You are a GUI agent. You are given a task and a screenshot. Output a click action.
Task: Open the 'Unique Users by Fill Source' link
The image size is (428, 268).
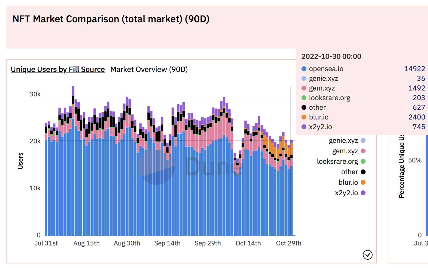tap(58, 69)
